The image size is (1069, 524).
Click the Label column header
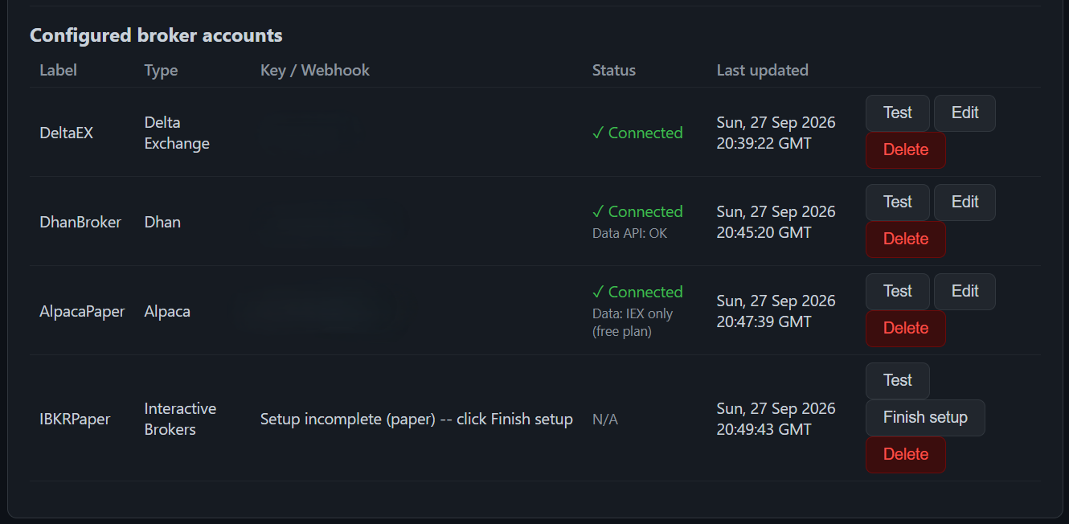coord(59,70)
